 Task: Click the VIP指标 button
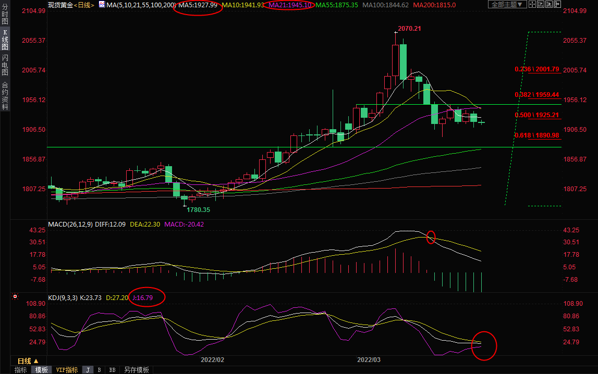(x=67, y=370)
